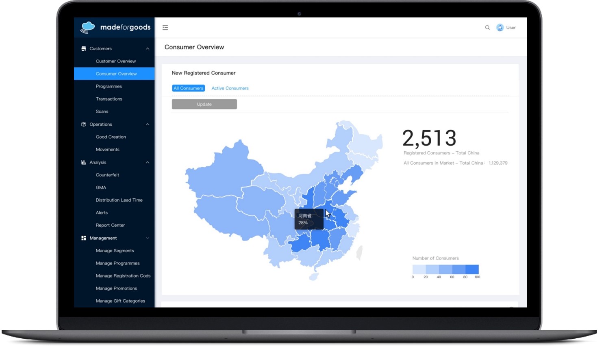Click the Number of Consumers legend title
This screenshot has width=604, height=346.
tap(435, 258)
